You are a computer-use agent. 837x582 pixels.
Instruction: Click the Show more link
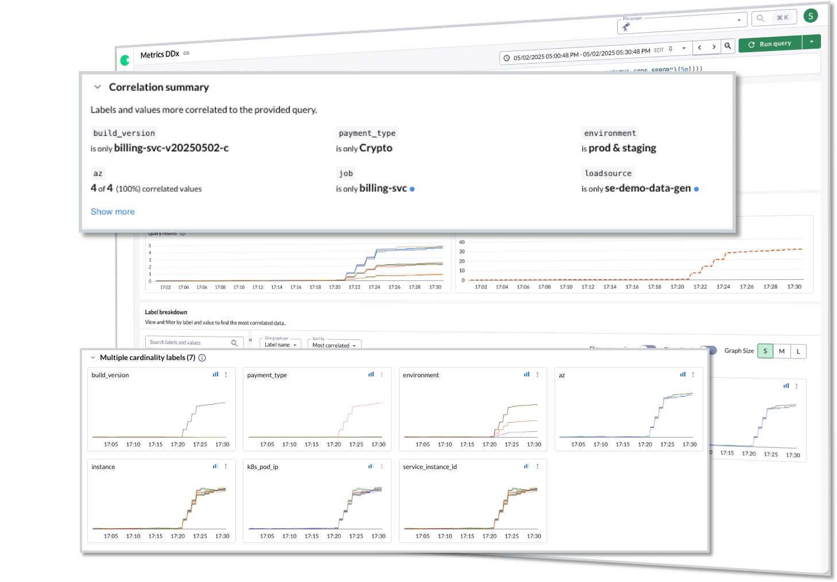click(x=113, y=212)
